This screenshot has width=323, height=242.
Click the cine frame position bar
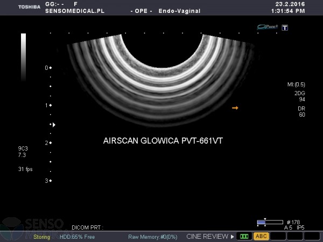point(270,222)
